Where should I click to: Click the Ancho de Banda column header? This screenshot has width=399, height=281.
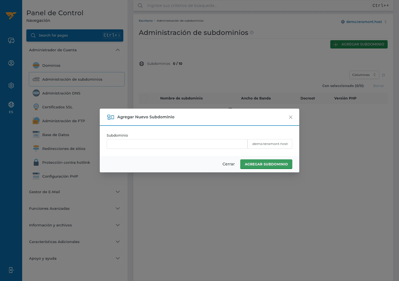256,98
